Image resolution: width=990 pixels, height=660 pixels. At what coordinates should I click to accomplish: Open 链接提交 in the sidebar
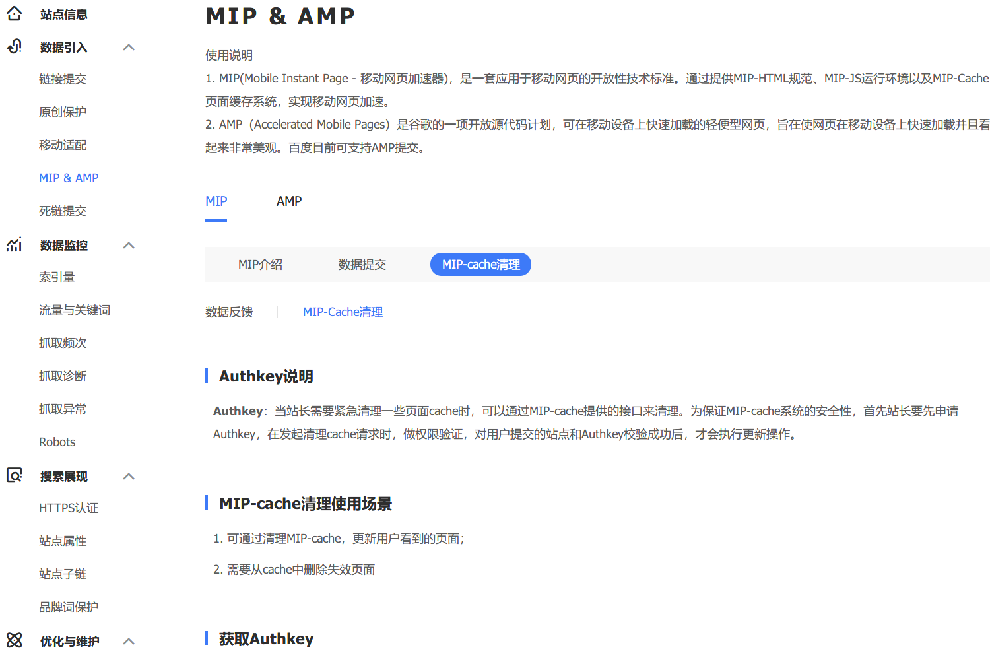(63, 79)
